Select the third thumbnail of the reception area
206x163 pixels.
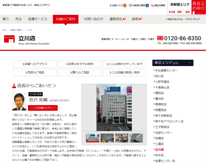122,138
